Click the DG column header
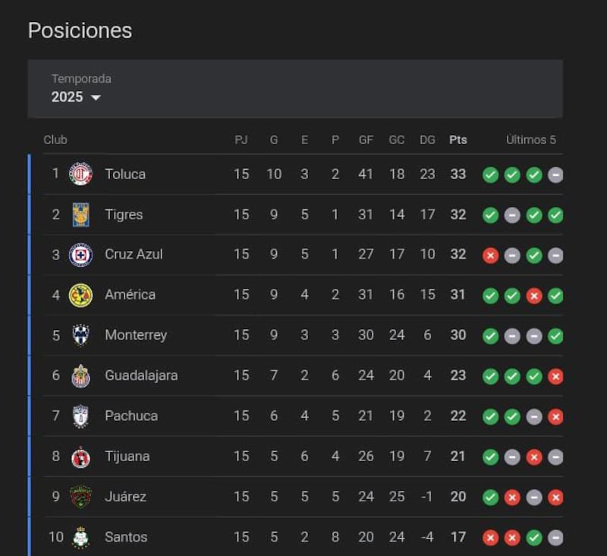 (427, 140)
